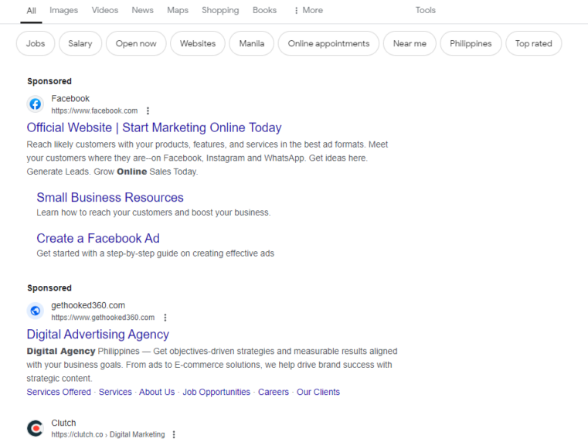Open the Digital Advertising Agency ad headline
Image resolution: width=588 pixels, height=442 pixels.
click(x=98, y=334)
